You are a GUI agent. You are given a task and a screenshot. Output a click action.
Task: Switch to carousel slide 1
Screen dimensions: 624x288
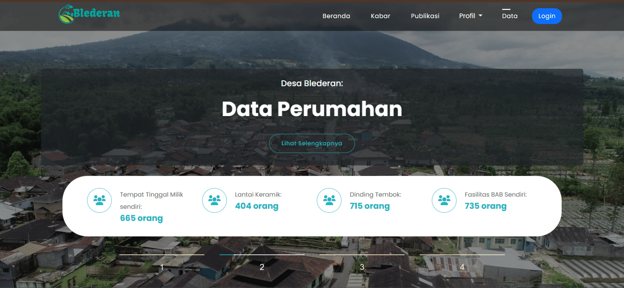tap(162, 263)
